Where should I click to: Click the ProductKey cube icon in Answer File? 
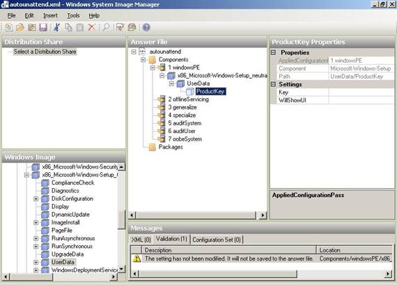coord(190,91)
